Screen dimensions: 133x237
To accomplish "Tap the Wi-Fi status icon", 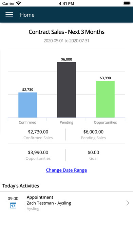I will tap(19, 3).
